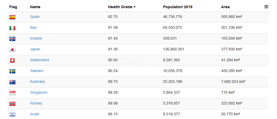277x119 pixels.
Task: Sort table by Population 2019 column
Action: [178, 7]
